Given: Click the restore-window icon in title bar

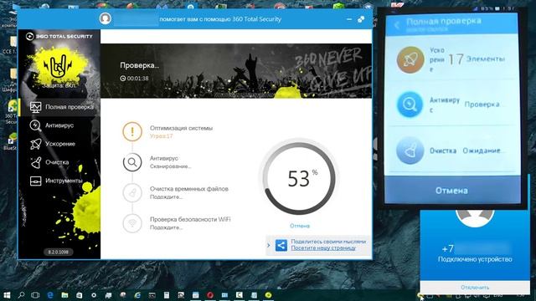Looking at the screenshot, I should tap(361, 19).
